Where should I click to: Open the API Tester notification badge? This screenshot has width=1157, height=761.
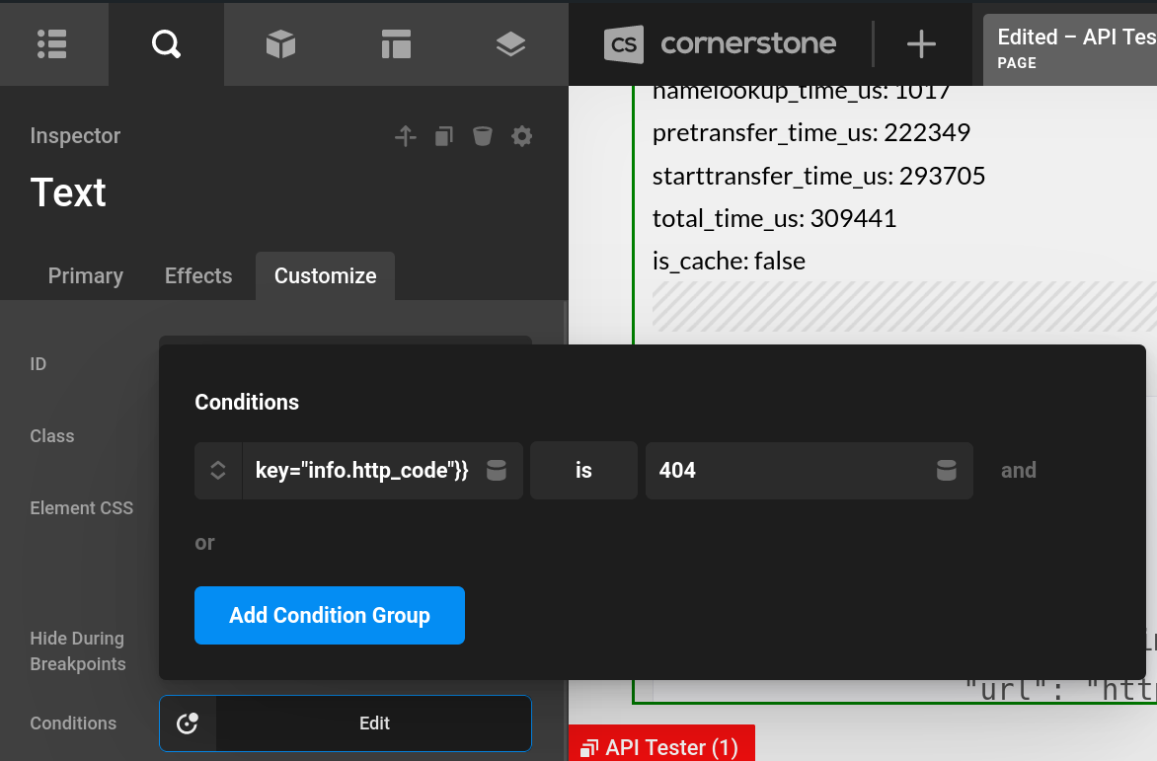click(661, 747)
